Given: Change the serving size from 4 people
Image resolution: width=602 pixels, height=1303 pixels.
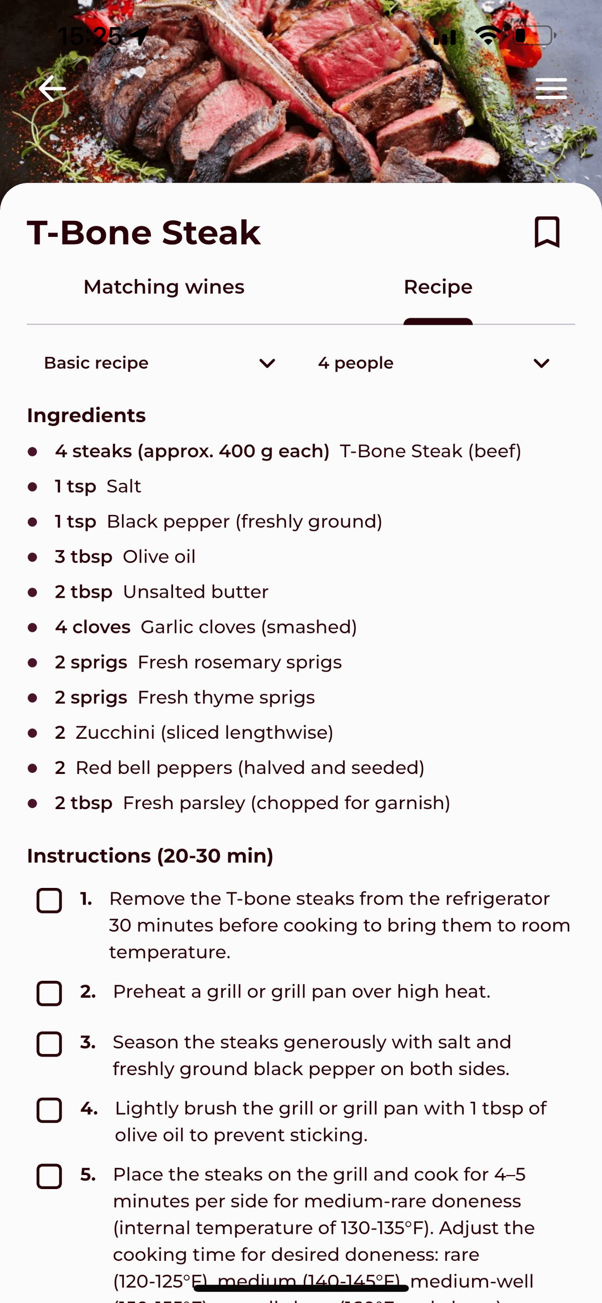Looking at the screenshot, I should pyautogui.click(x=355, y=362).
